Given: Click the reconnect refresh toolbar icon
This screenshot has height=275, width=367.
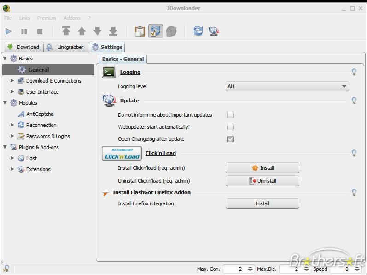Looking at the screenshot, I should pos(198,31).
